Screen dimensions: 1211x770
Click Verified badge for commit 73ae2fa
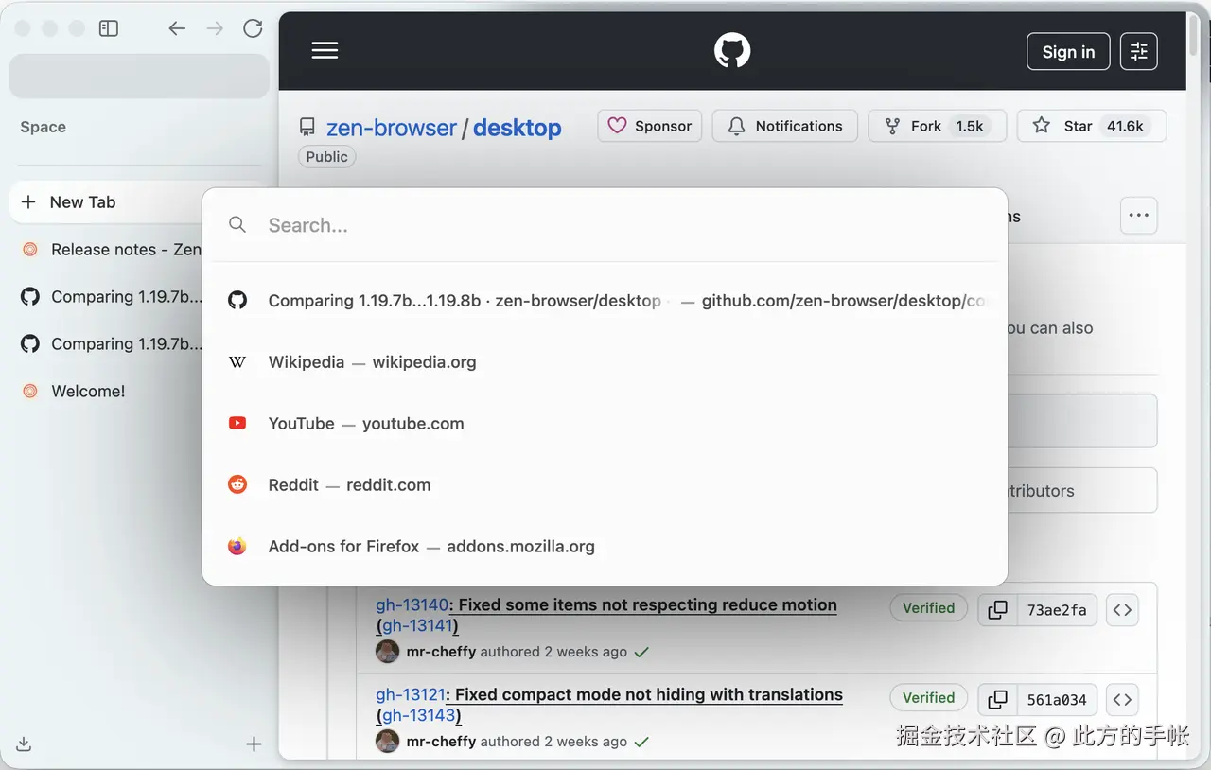coord(929,608)
